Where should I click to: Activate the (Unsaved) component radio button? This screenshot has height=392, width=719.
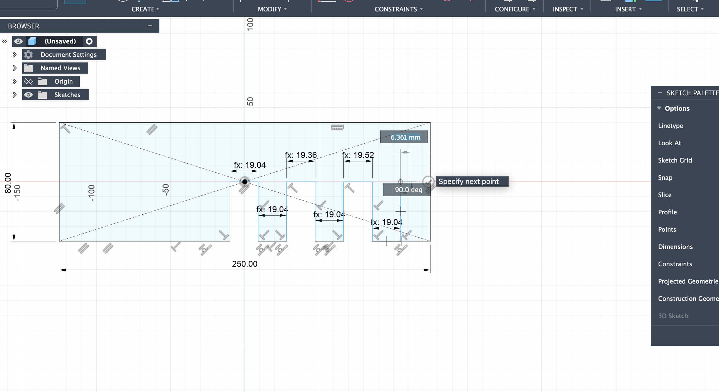click(x=89, y=41)
